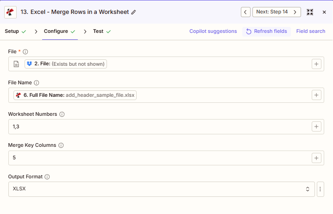Click the refresh arrow icon
This screenshot has width=333, height=214.
[248, 31]
